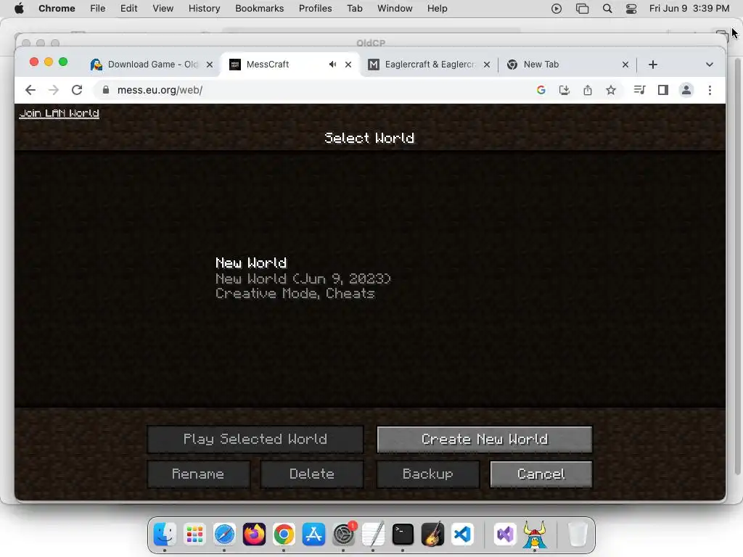Open Firefox from the Dock
The height and width of the screenshot is (557, 743).
point(254,535)
